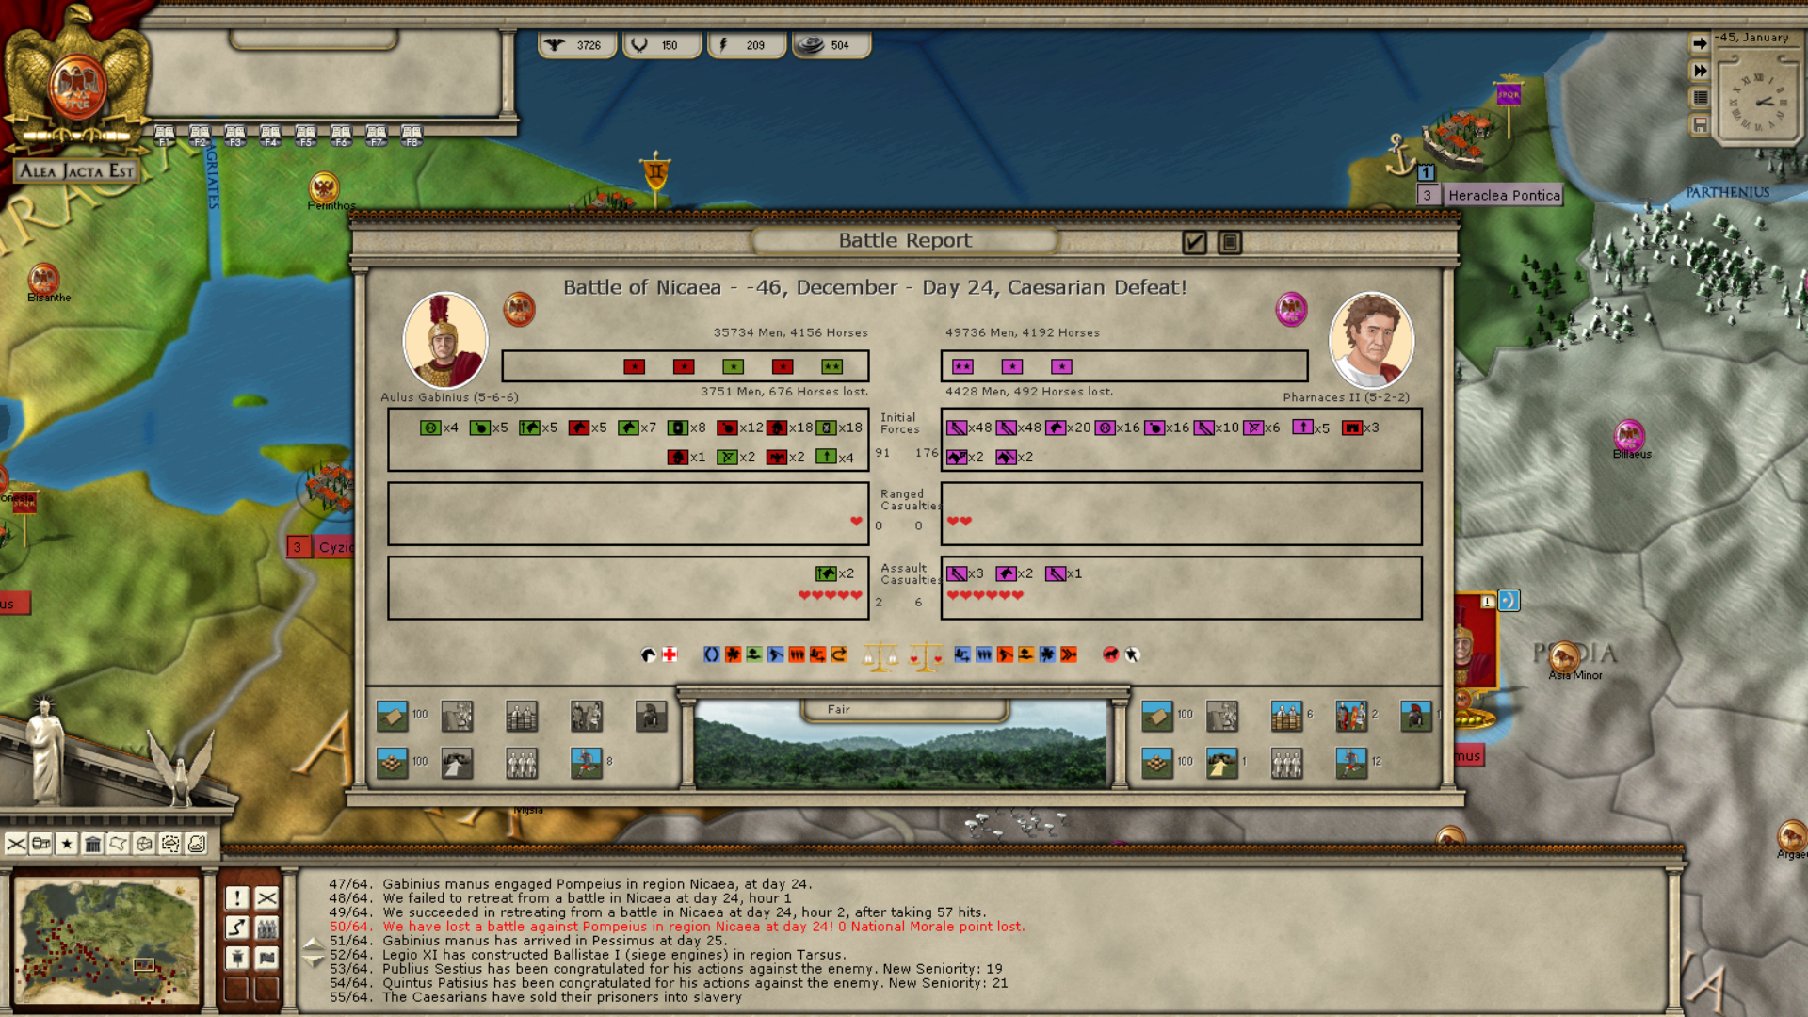Open the F4 ledger book
The width and height of the screenshot is (1808, 1017).
point(270,136)
